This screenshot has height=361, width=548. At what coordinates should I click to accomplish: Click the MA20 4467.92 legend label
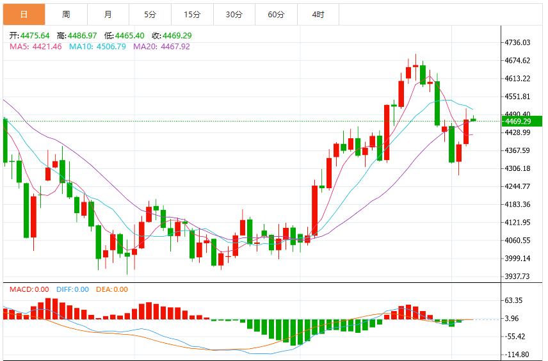tap(161, 47)
